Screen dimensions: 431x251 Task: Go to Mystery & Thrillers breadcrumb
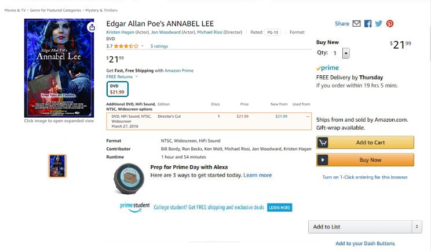[101, 10]
